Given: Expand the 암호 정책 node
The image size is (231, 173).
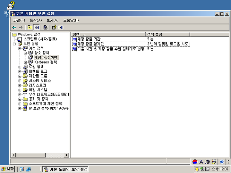Looking at the screenshot, I should coord(25,53).
